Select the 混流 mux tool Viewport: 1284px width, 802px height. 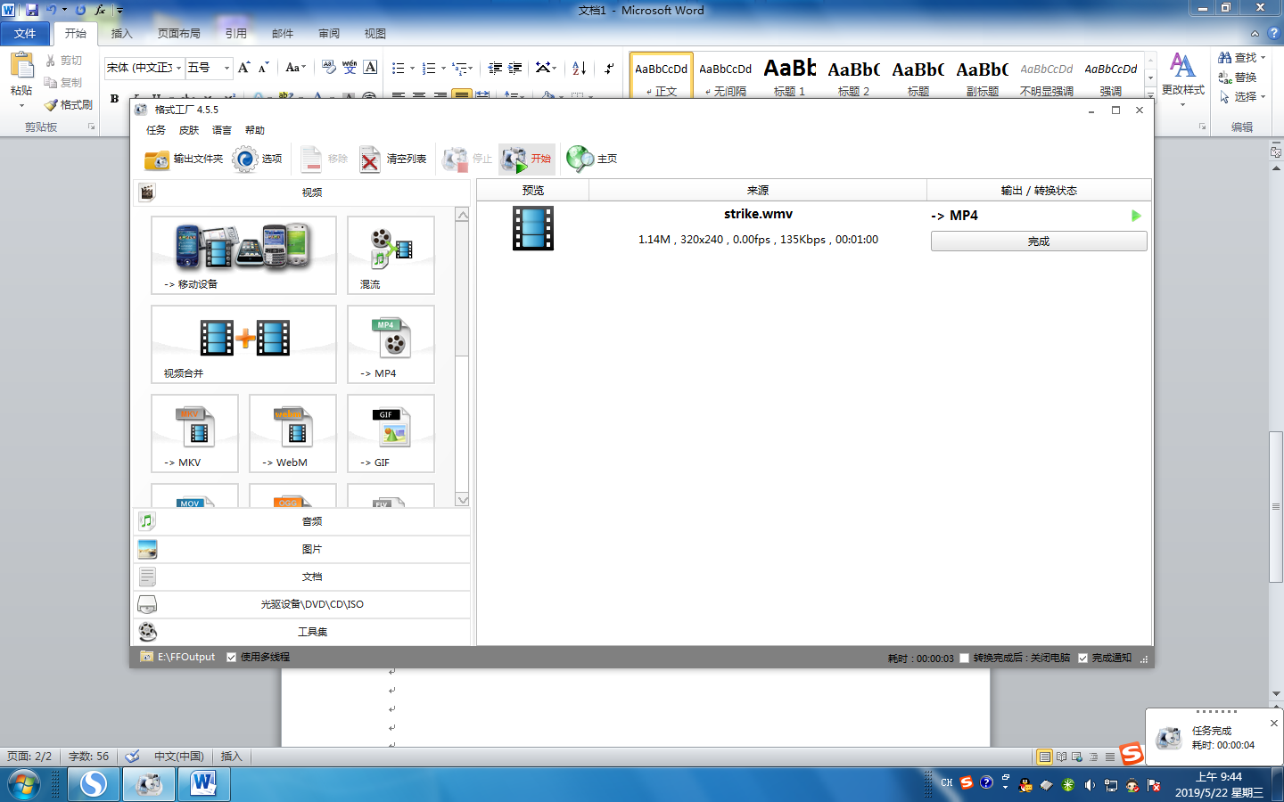[391, 255]
